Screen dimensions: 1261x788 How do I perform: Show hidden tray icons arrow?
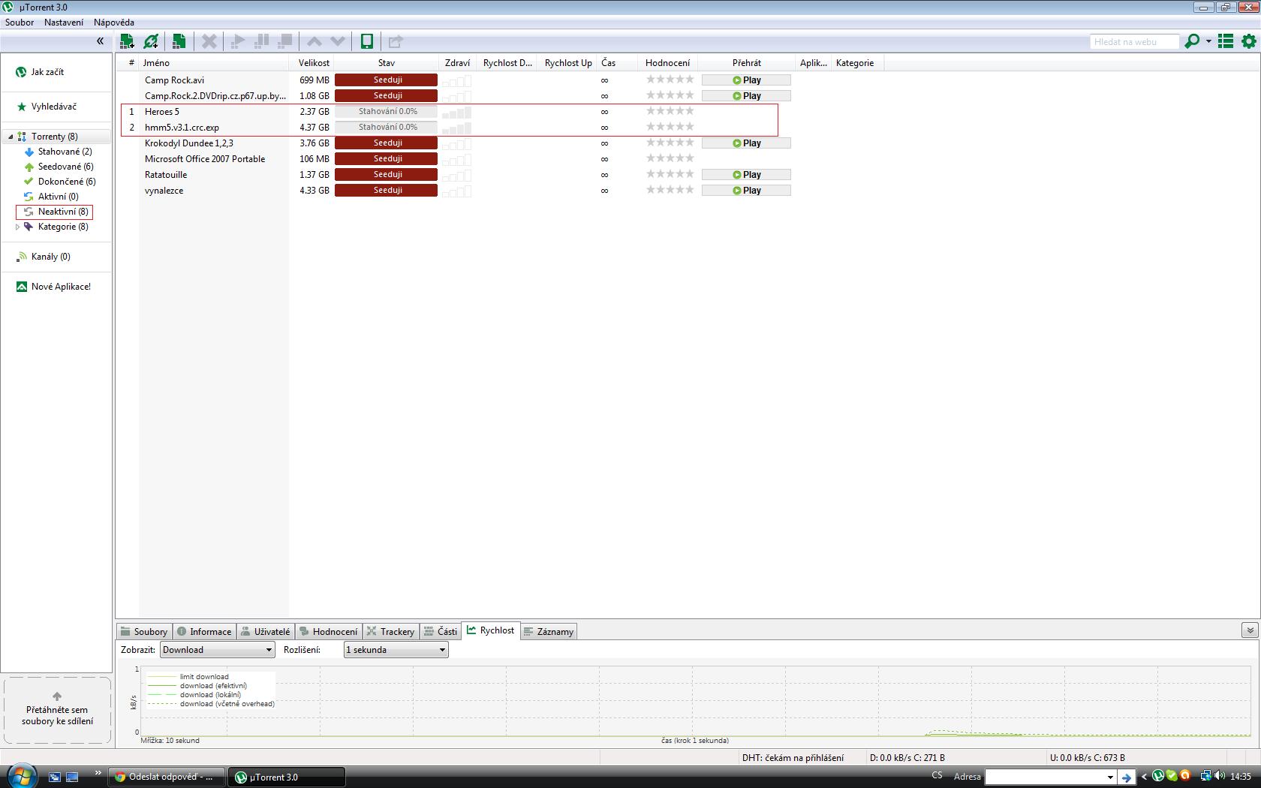coord(1144,777)
